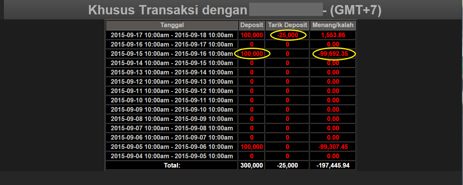This screenshot has width=463, height=185.
Task: Click the circled 100,000 deposit for 2015-09-15
Action: coord(252,54)
